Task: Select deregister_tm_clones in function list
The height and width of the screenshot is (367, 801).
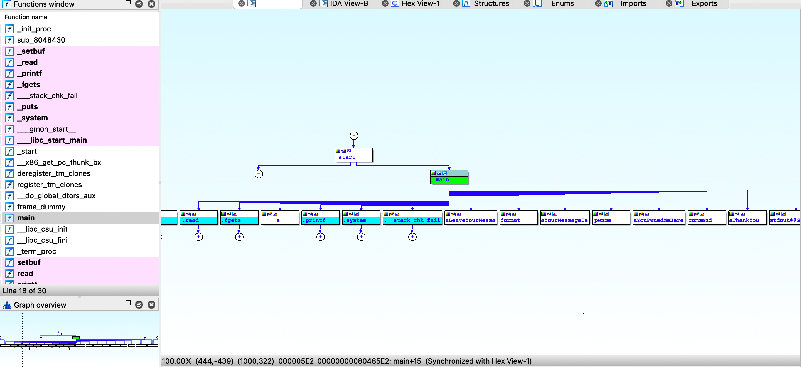Action: [x=53, y=173]
